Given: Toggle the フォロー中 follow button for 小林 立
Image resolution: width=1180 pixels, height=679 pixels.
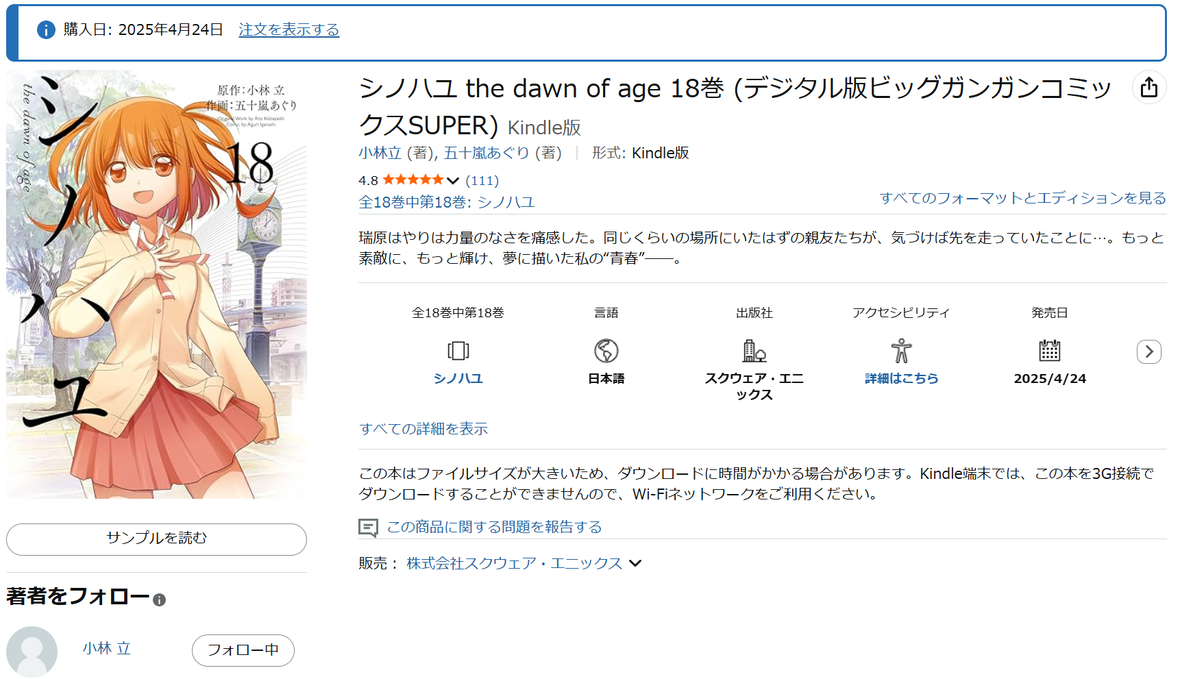Looking at the screenshot, I should tap(243, 650).
